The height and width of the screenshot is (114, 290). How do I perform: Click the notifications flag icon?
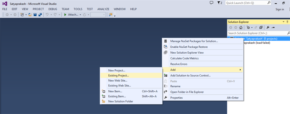coord(219,3)
